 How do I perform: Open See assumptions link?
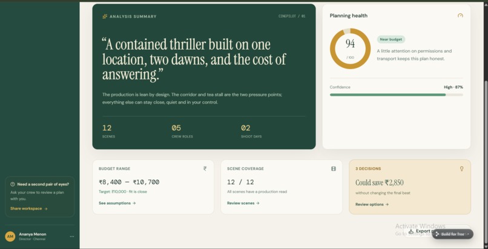(117, 203)
